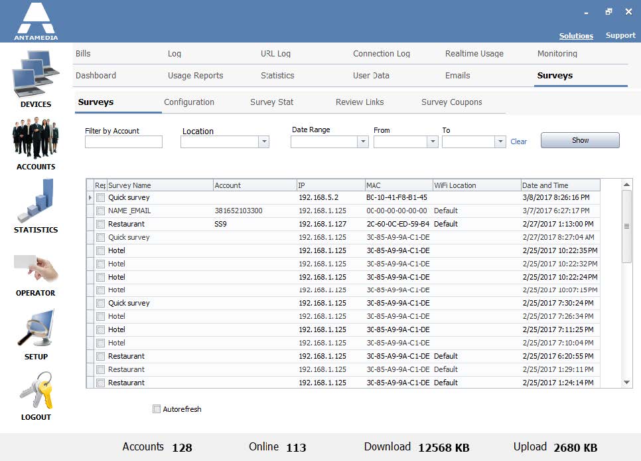
Task: Click the Clear filter link
Action: click(x=518, y=141)
